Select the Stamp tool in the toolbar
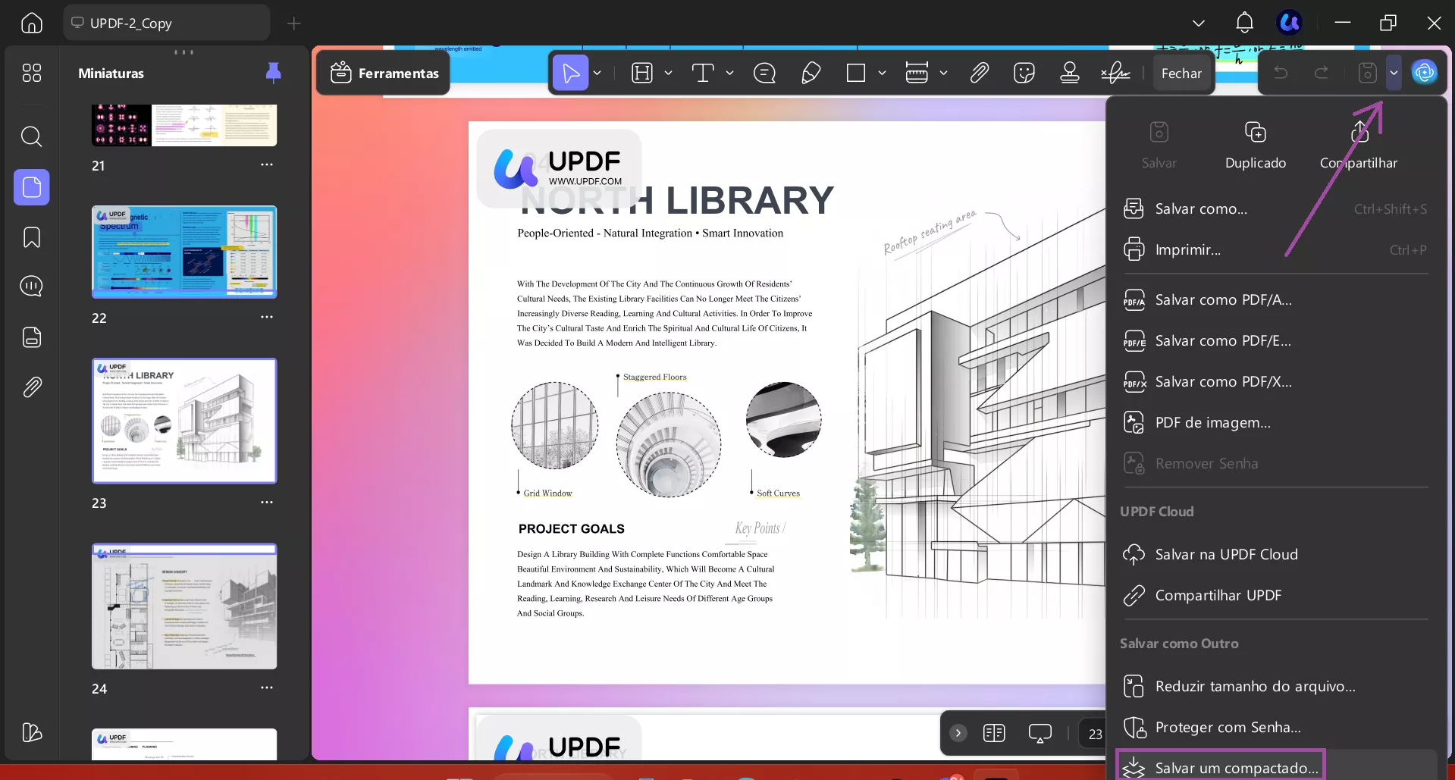 tap(1069, 73)
